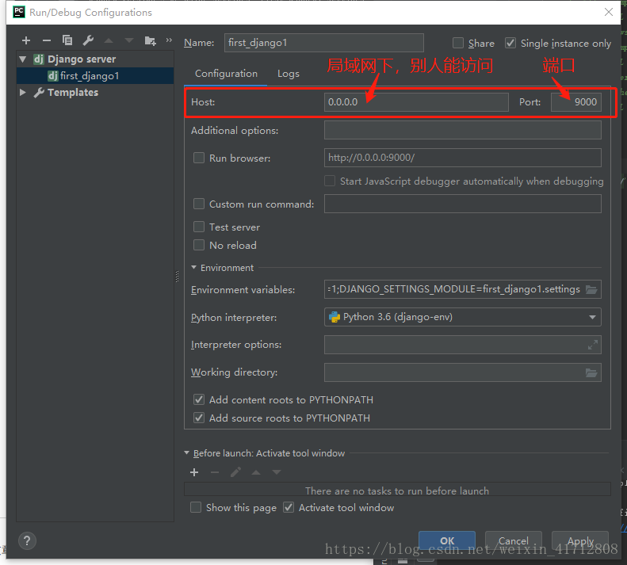Enable Show this page checkbox
627x565 pixels.
[196, 507]
